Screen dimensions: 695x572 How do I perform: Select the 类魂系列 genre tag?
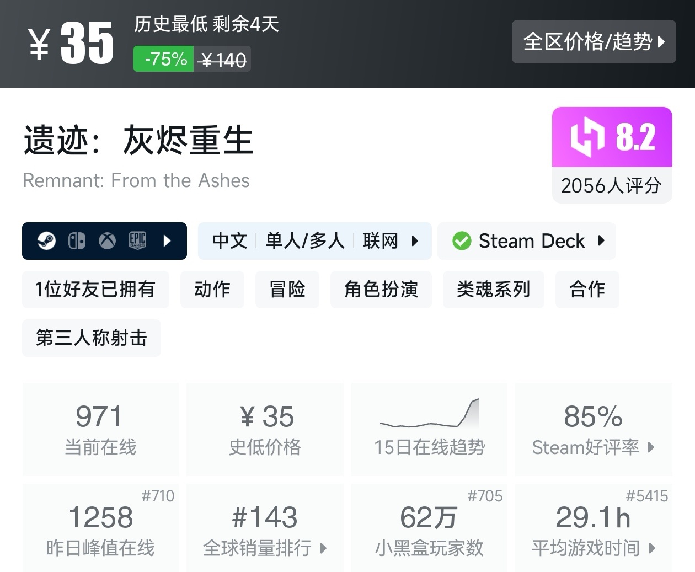[494, 290]
